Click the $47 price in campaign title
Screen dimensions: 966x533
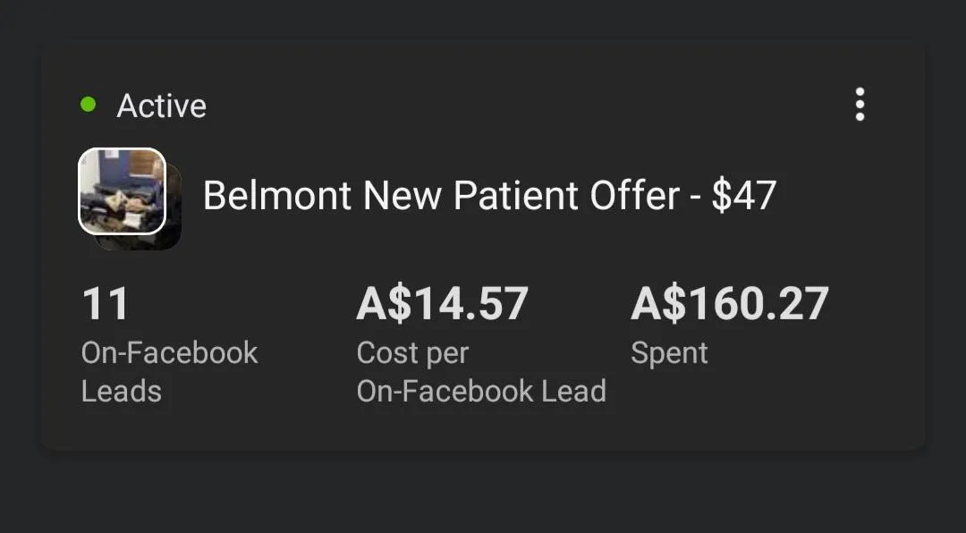pos(743,195)
